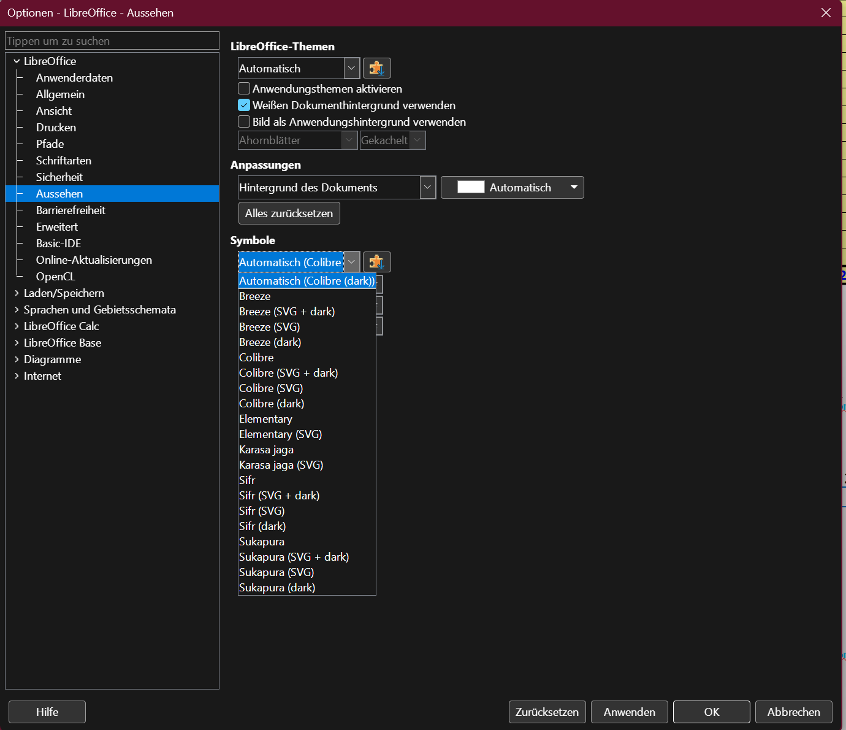Image resolution: width=846 pixels, height=730 pixels.
Task: Confirm with the OK button
Action: 712,712
